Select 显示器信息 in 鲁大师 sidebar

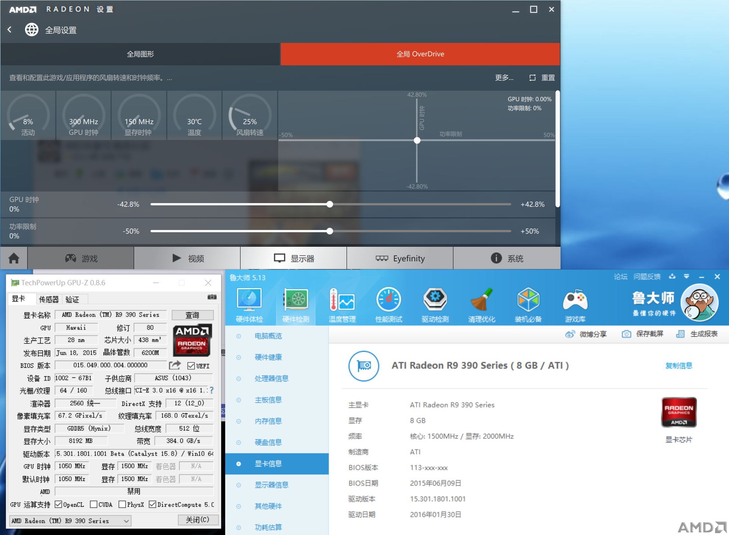tap(277, 485)
